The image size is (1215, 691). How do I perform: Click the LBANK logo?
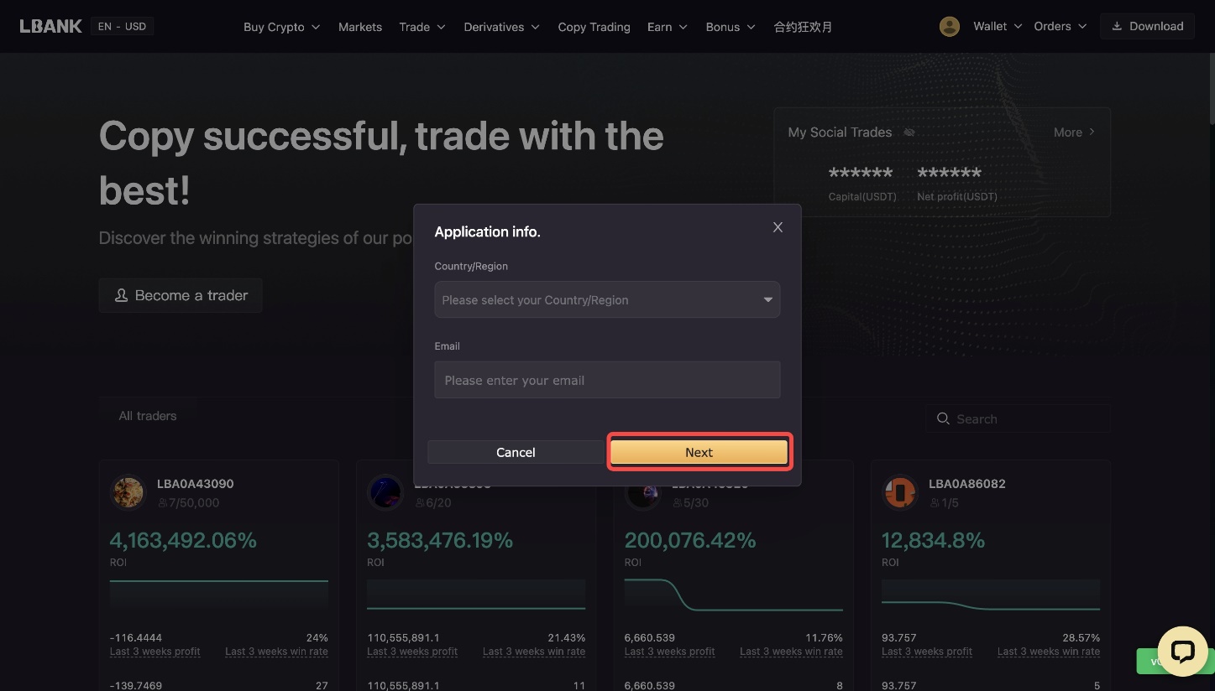(50, 26)
